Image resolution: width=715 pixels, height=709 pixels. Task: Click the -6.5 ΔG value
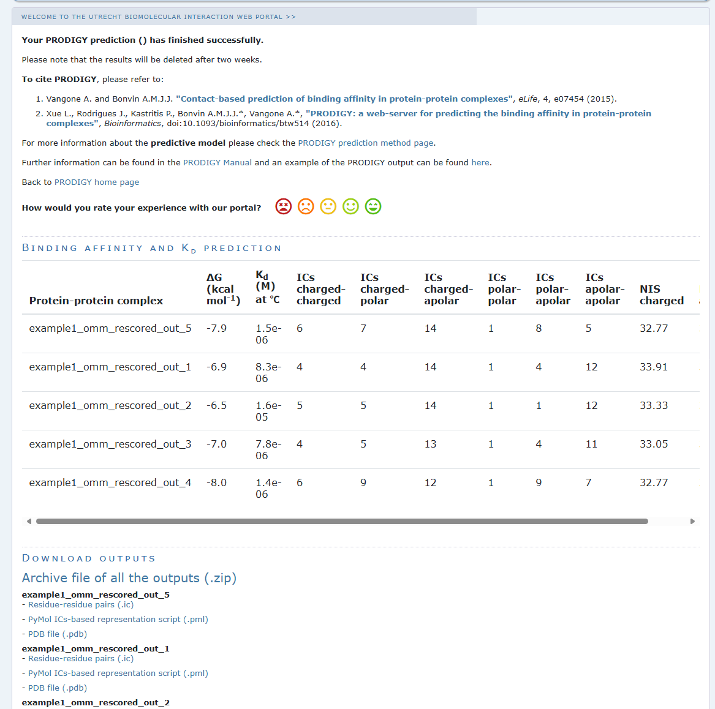217,405
